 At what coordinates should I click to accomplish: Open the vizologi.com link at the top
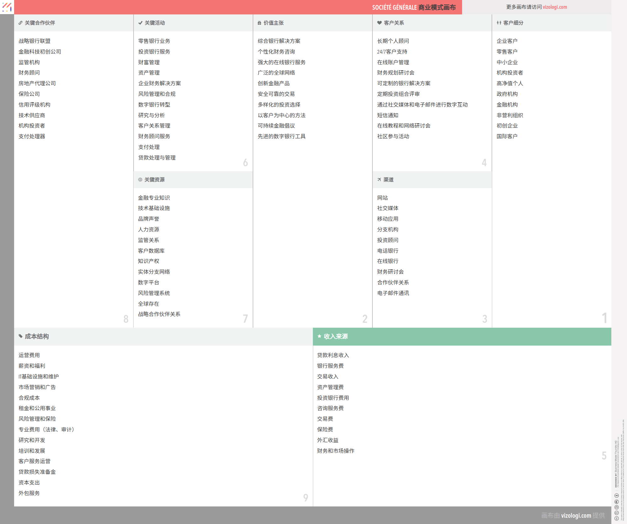[555, 7]
